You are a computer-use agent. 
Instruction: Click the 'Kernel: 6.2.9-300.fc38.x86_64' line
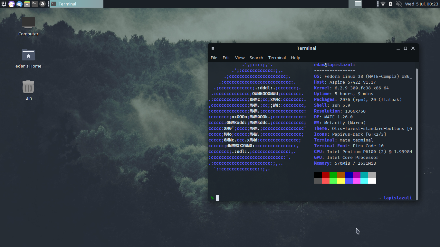point(351,88)
